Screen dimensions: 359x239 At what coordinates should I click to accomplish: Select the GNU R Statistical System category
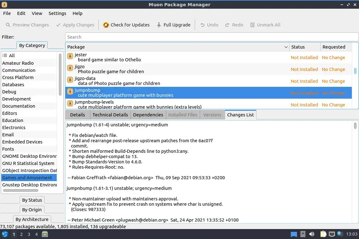point(29,163)
